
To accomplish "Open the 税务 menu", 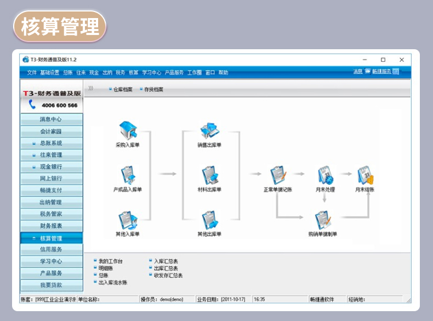I will click(121, 73).
